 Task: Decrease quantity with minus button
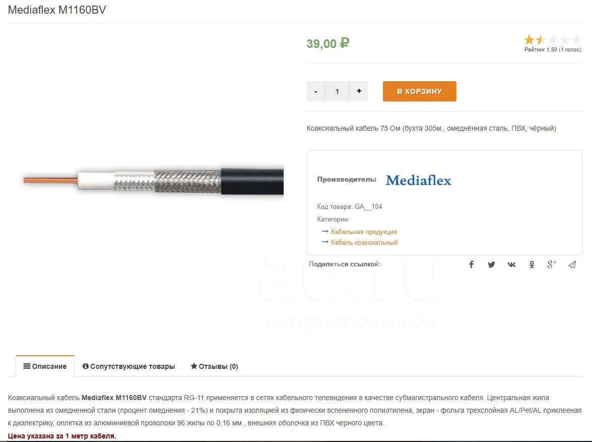tap(315, 91)
